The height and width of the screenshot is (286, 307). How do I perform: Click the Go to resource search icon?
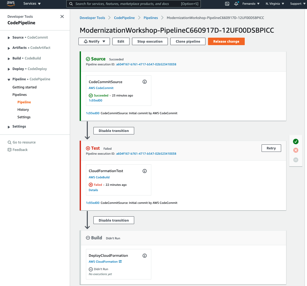(x=9, y=142)
